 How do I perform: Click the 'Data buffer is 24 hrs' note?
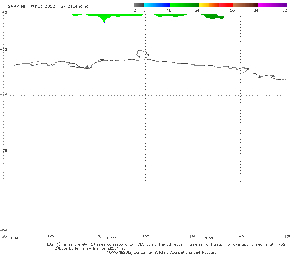[90, 248]
